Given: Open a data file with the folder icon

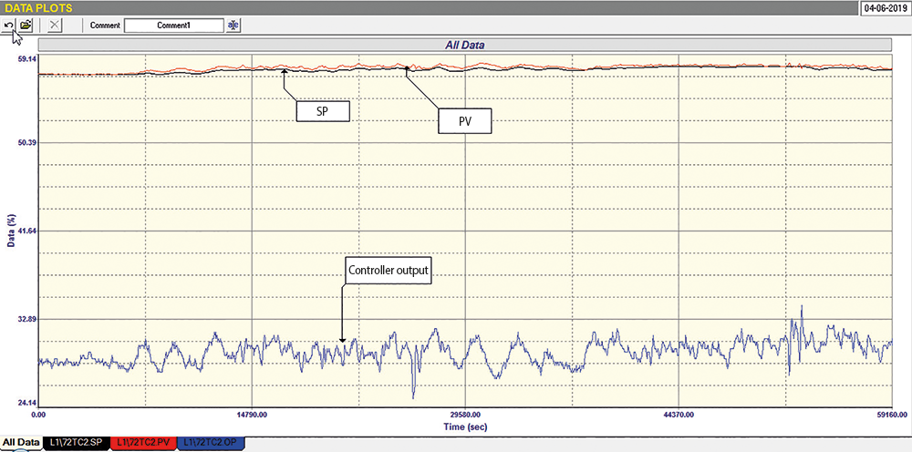Looking at the screenshot, I should tap(25, 25).
